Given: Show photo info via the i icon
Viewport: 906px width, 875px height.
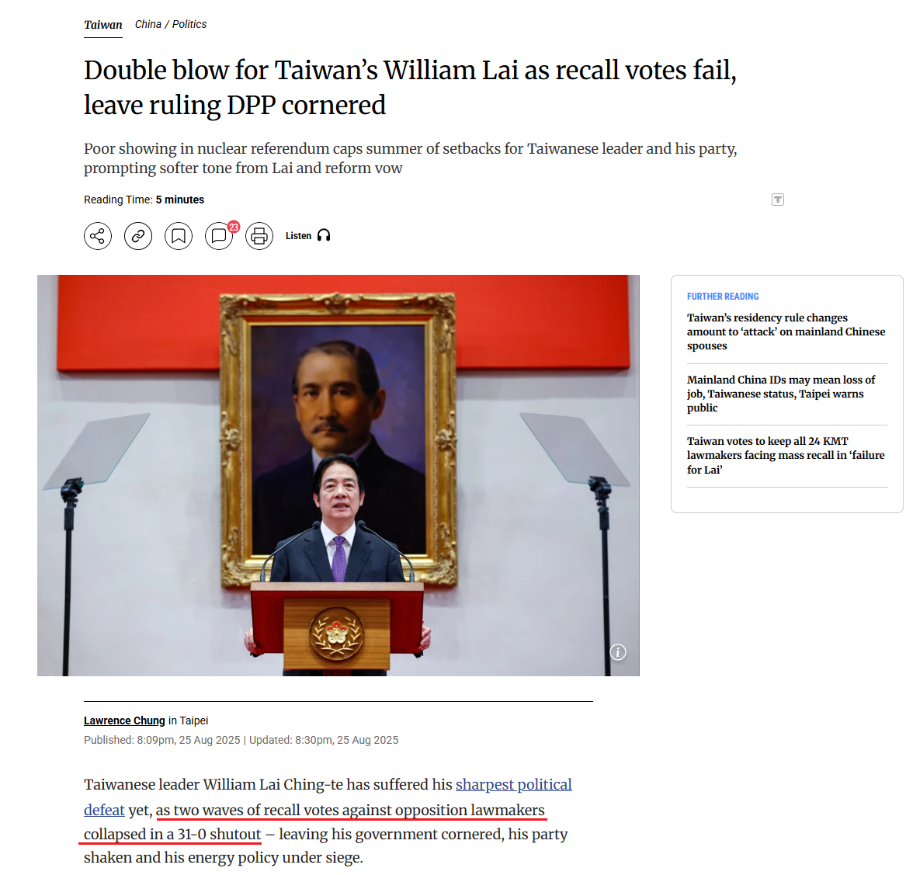Looking at the screenshot, I should [618, 652].
